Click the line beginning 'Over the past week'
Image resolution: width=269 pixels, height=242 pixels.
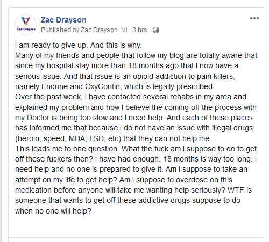[131, 97]
